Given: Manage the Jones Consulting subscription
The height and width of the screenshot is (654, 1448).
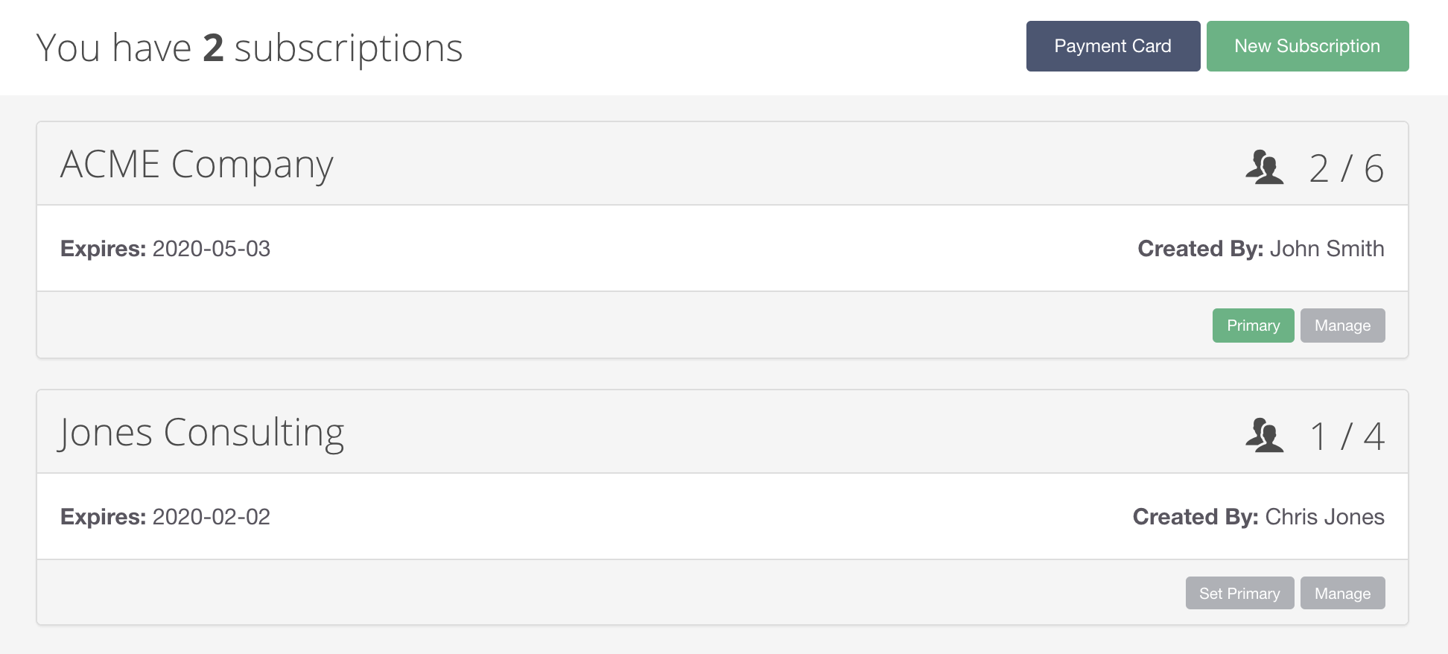Looking at the screenshot, I should tap(1342, 593).
